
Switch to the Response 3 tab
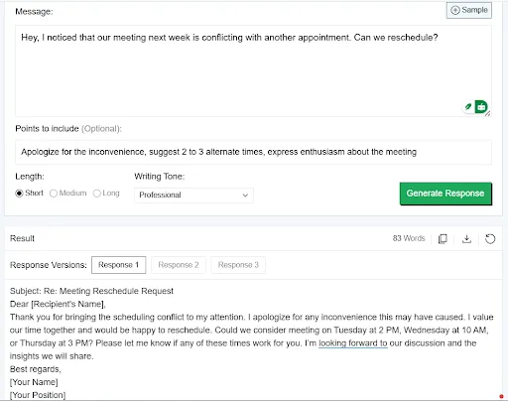pos(238,265)
